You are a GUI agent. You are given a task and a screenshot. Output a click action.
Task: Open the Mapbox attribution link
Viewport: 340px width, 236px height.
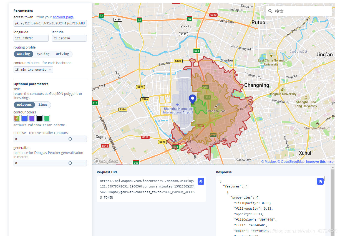click(269, 162)
